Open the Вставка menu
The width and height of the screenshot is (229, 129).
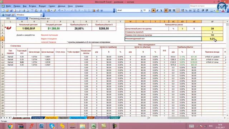point(33,6)
